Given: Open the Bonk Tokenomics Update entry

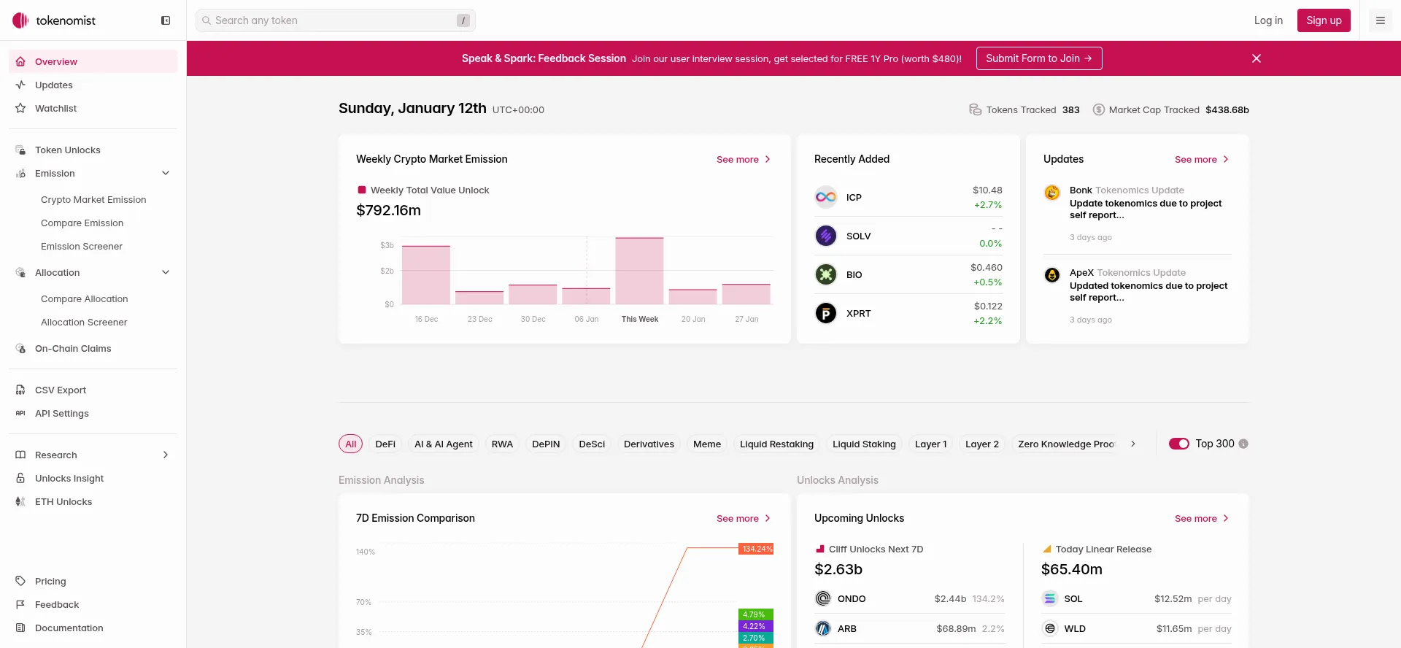Looking at the screenshot, I should pos(1138,213).
